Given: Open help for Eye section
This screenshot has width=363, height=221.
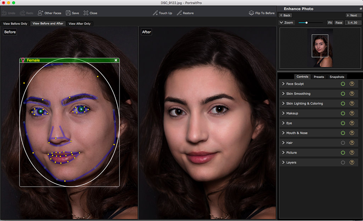Looking at the screenshot, I should (352, 123).
